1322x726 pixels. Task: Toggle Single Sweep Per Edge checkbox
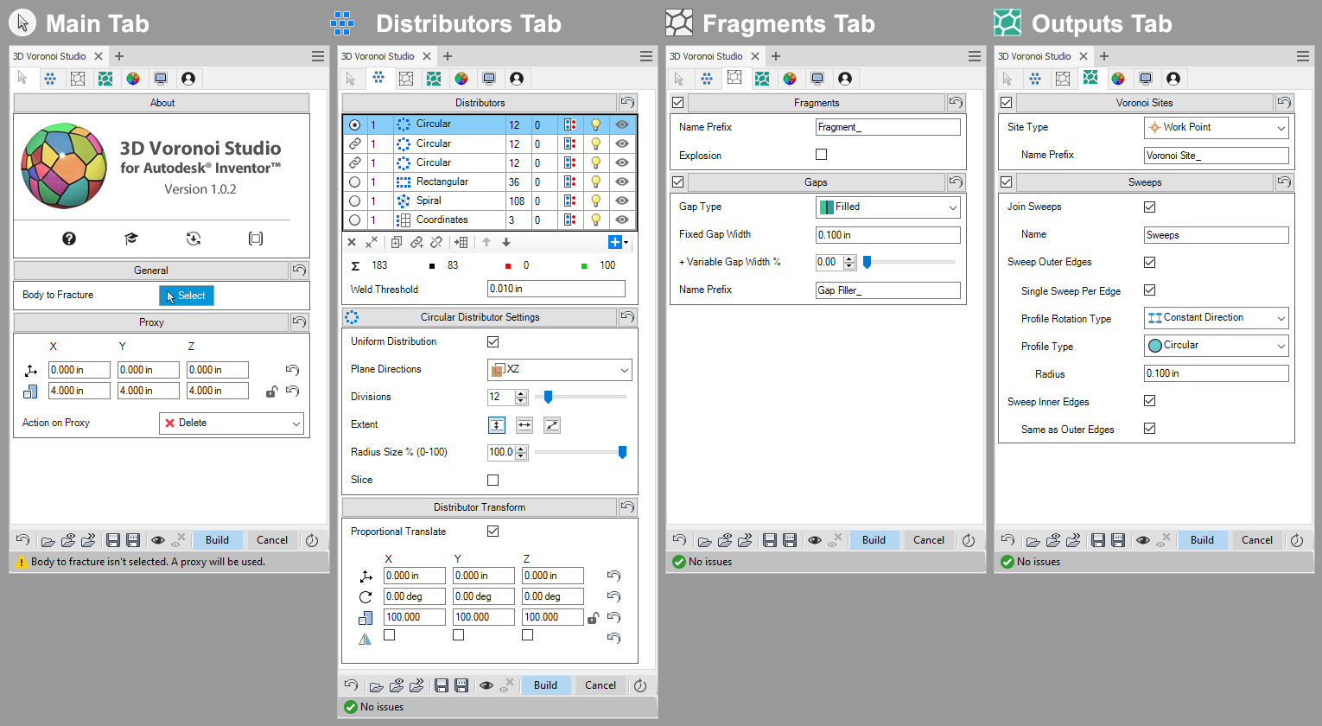tap(1150, 290)
